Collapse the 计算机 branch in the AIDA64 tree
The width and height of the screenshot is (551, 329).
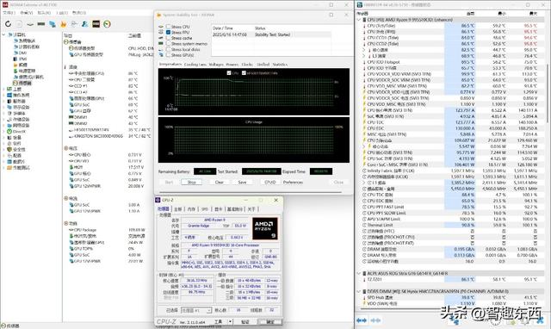coord(3,34)
